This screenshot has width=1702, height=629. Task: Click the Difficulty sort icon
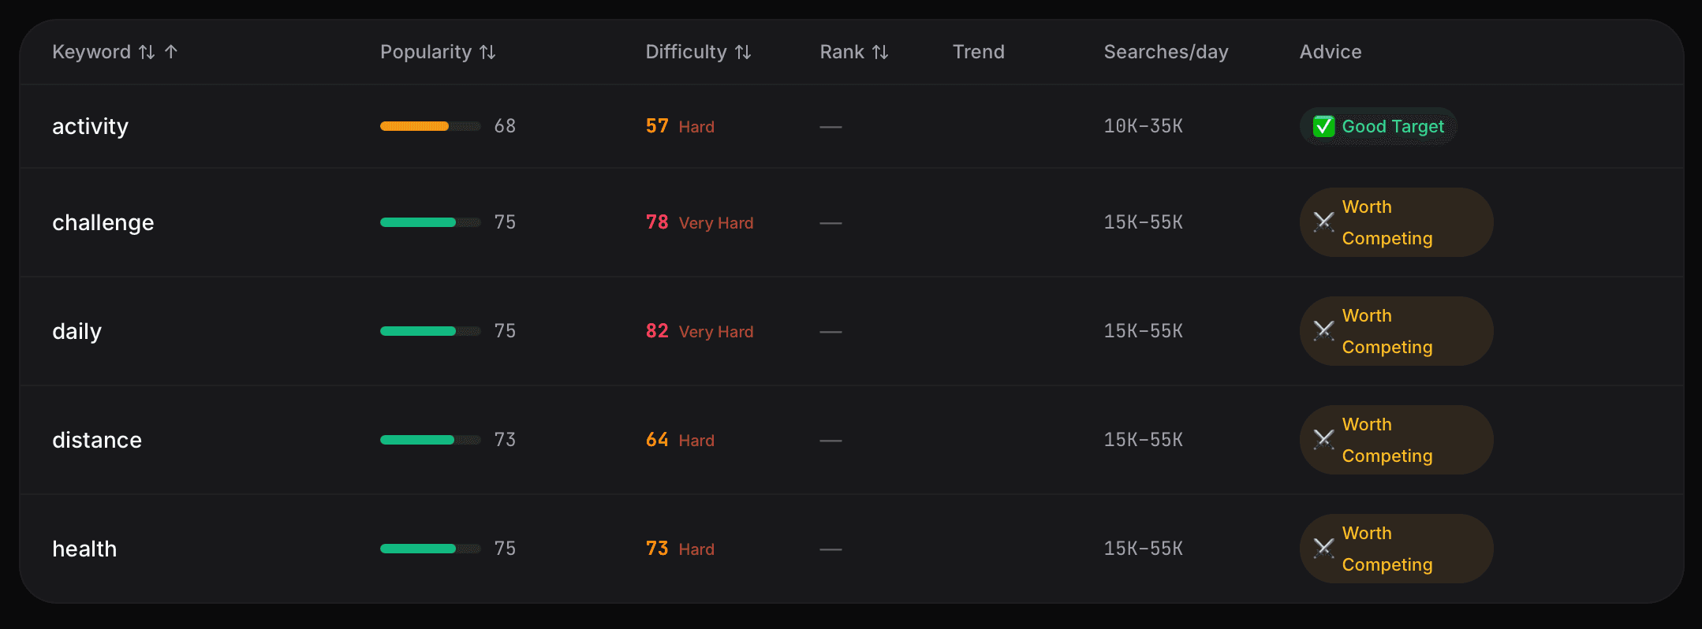742,51
